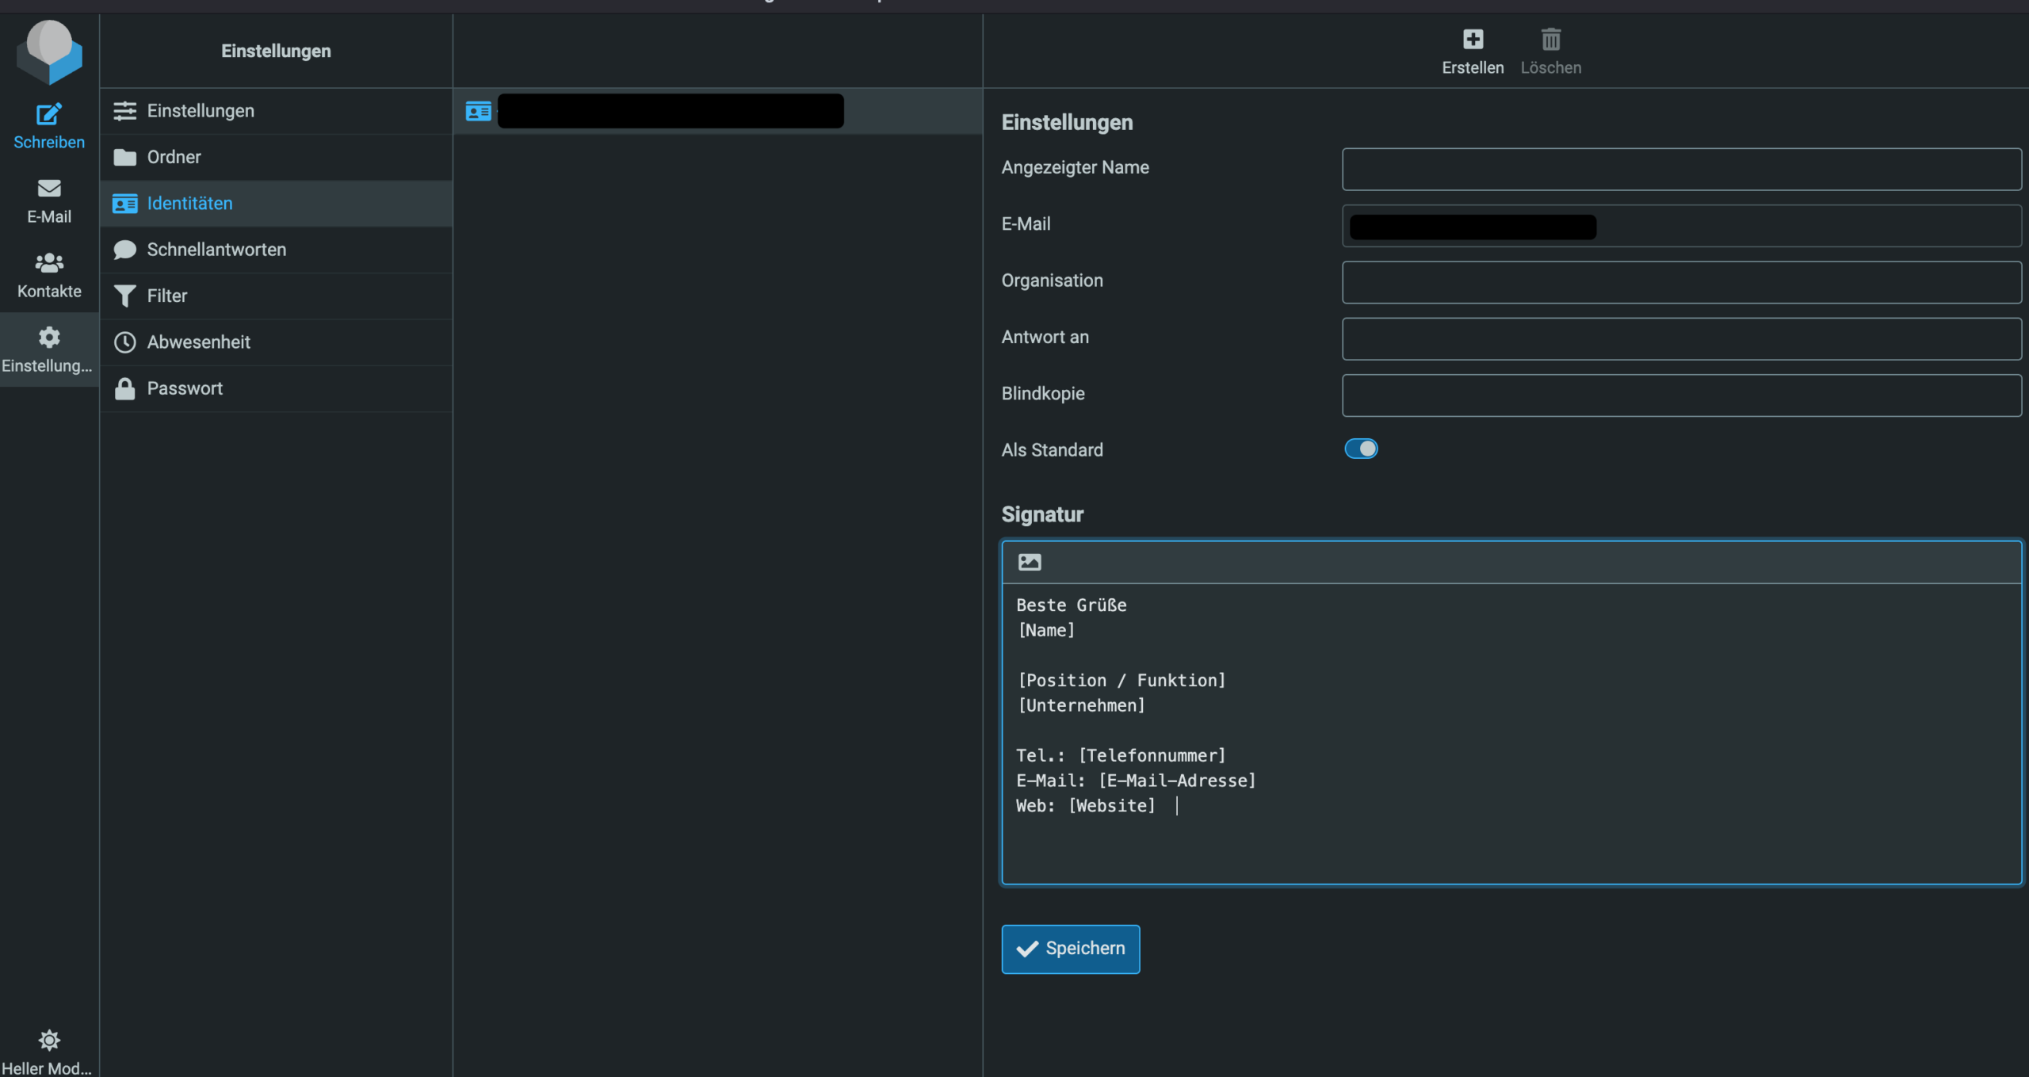Open the E-Mail envelope icon

[x=48, y=189]
